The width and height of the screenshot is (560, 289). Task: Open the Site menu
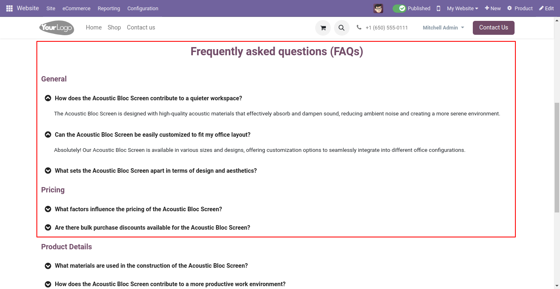tap(51, 8)
